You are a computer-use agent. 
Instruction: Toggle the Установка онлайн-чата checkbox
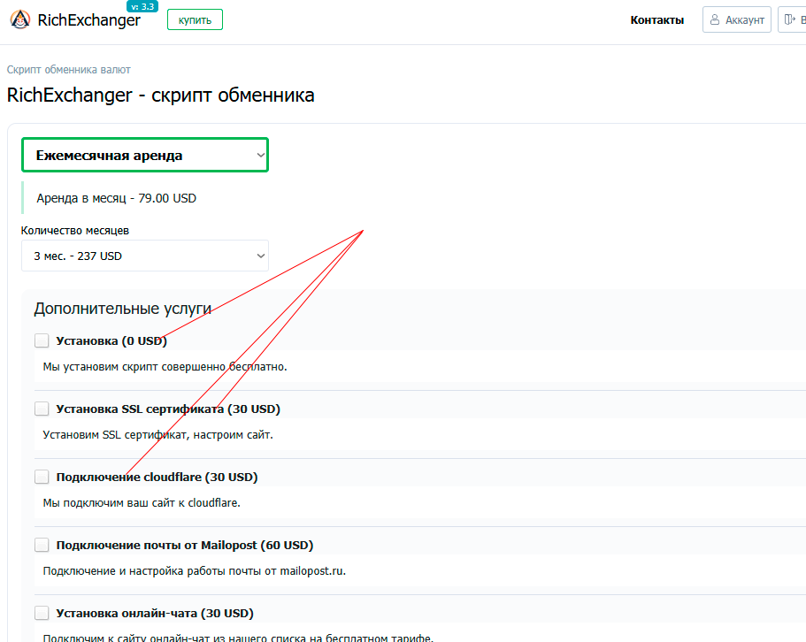[x=42, y=613]
